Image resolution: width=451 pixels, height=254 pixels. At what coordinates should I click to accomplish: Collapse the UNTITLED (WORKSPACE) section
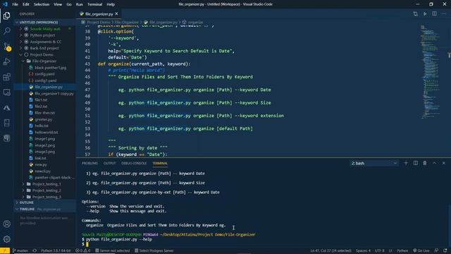pos(44,22)
